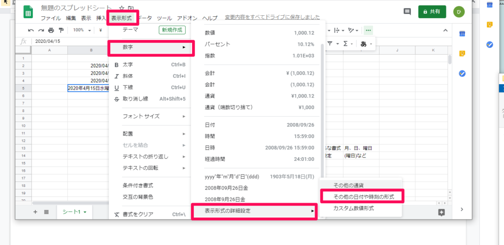Click the undo icon in the toolbar

[x=31, y=30]
